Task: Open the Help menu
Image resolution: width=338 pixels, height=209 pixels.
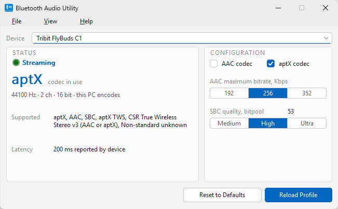Action: pos(86,21)
